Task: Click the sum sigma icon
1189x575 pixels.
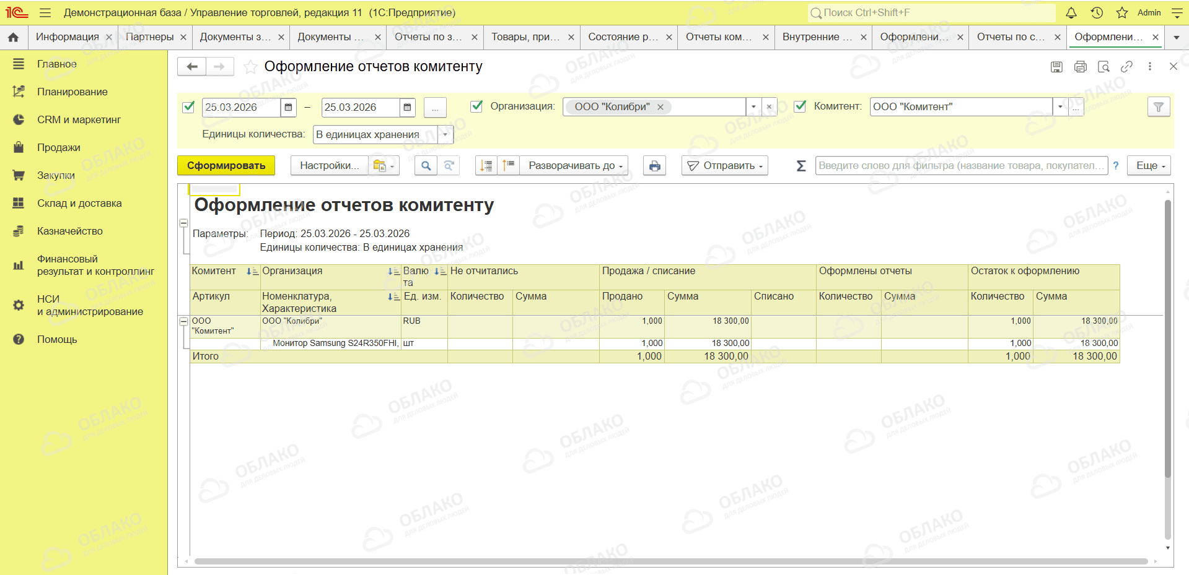Action: pyautogui.click(x=801, y=166)
